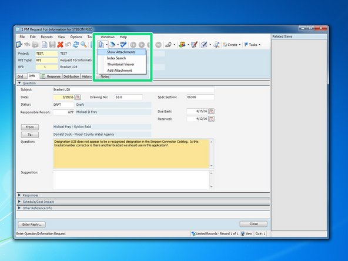Create a new record with the blank page icon
Image resolution: width=348 pixels, height=261 pixels.
tap(45, 45)
